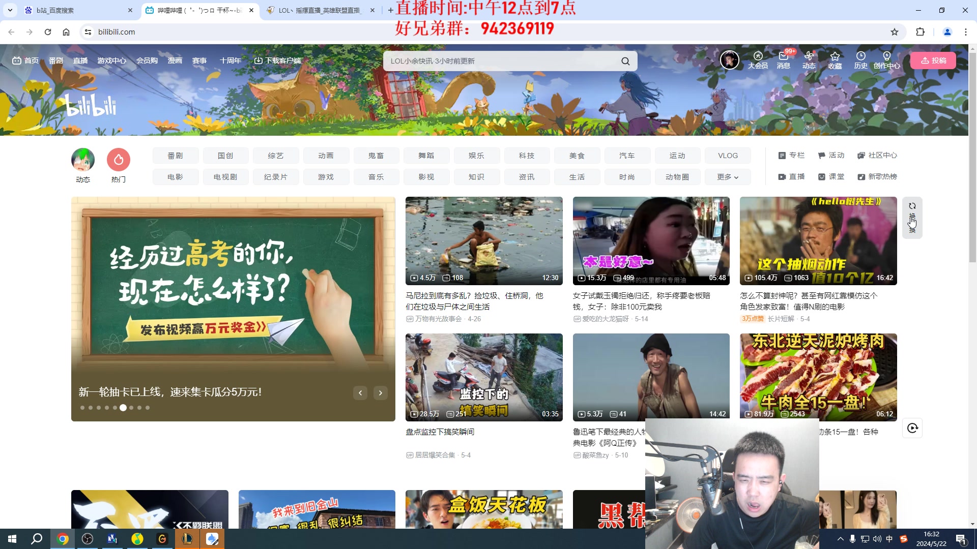The width and height of the screenshot is (977, 549).
Task: Toggle bookmark star in the address bar
Action: click(x=895, y=32)
